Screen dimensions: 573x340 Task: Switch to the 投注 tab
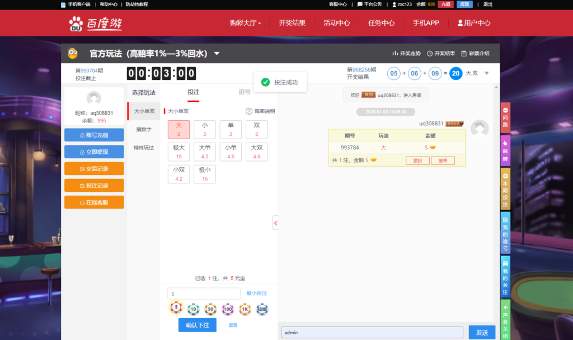[x=193, y=92]
